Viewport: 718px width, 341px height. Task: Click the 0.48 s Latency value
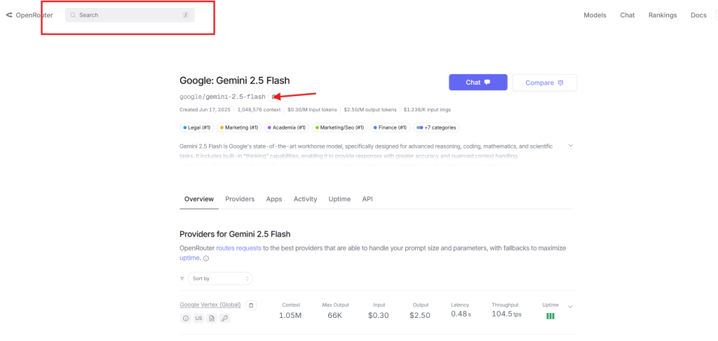(461, 314)
